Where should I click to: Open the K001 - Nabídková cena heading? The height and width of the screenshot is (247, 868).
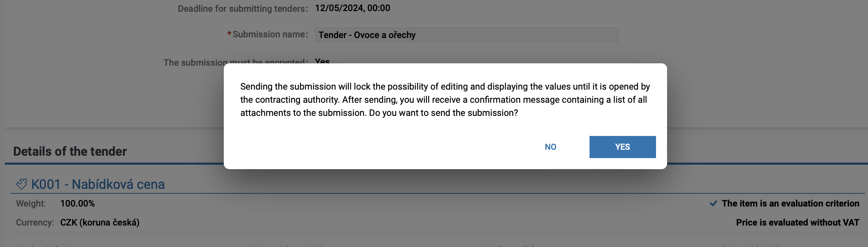point(98,184)
